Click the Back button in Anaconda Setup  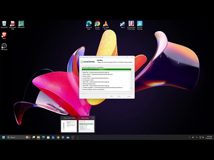111,96
